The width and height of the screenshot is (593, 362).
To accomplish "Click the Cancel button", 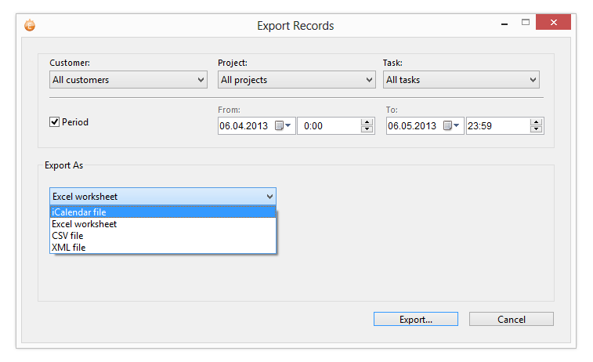I will click(511, 320).
